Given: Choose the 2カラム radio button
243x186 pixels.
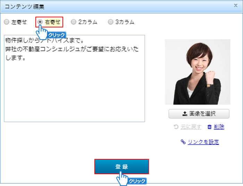Looking at the screenshot, I should point(73,22).
